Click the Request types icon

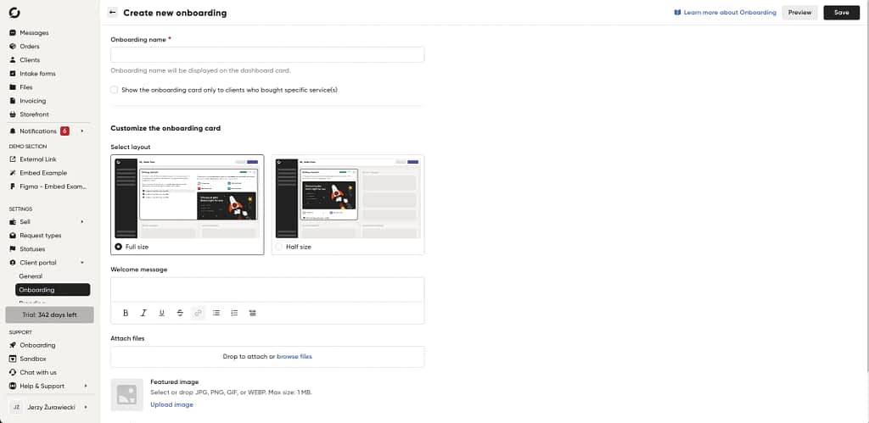coord(13,236)
